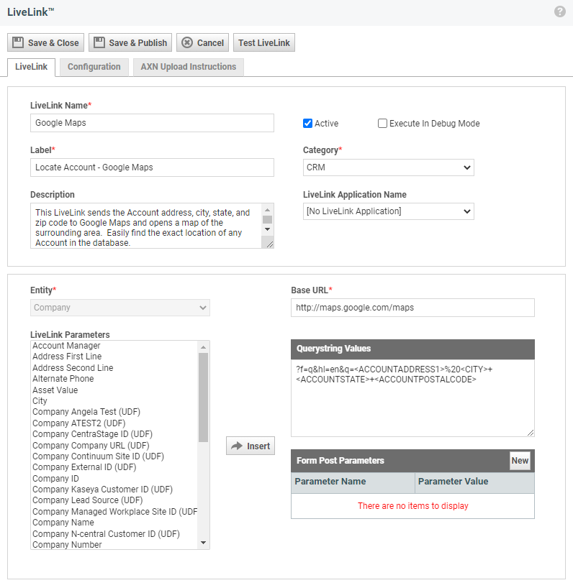Open the Entity dropdown showing Company
This screenshot has width=573, height=588.
[119, 308]
